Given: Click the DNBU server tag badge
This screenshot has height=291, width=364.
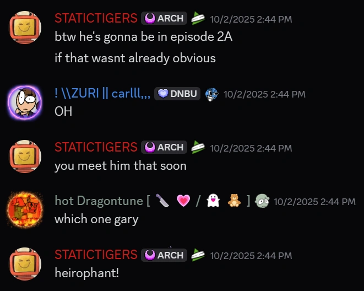Looking at the screenshot, I should 177,94.
